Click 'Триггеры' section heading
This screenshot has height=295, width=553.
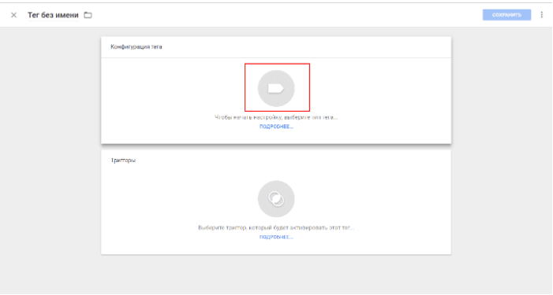123,160
